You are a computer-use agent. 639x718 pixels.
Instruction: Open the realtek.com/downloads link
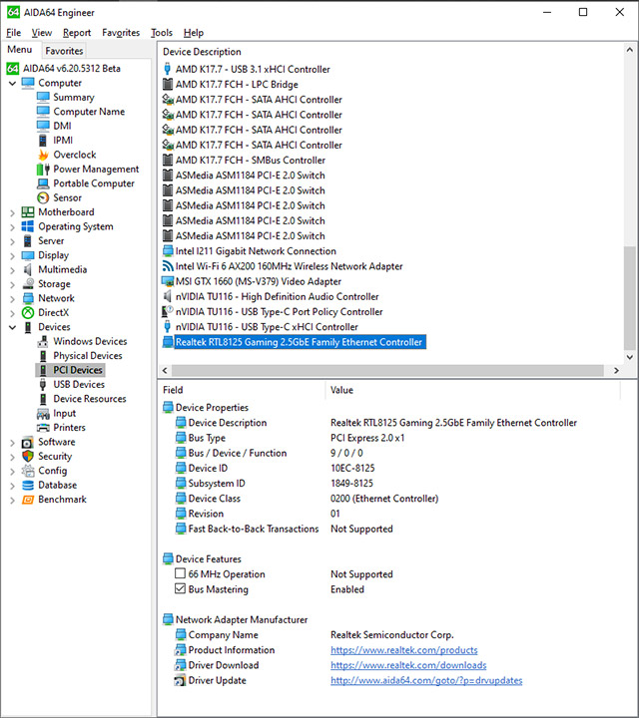point(408,665)
